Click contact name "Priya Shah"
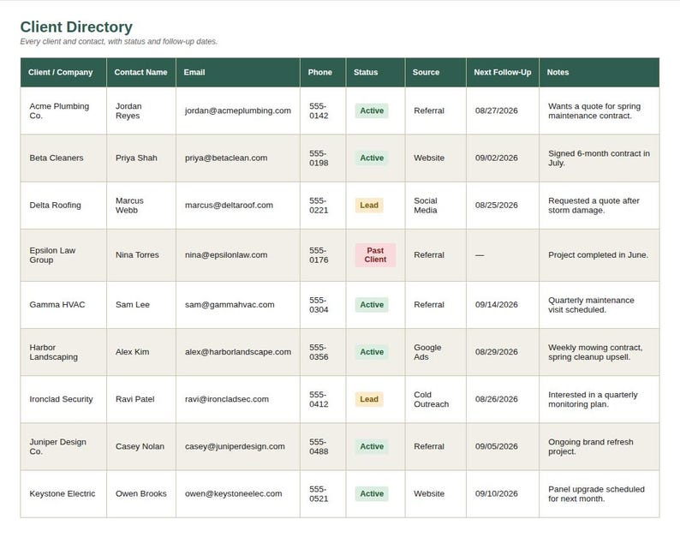The height and width of the screenshot is (543, 680). 136,158
